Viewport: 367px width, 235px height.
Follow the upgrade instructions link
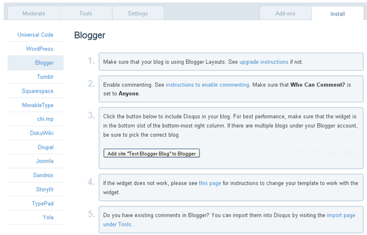tap(264, 62)
